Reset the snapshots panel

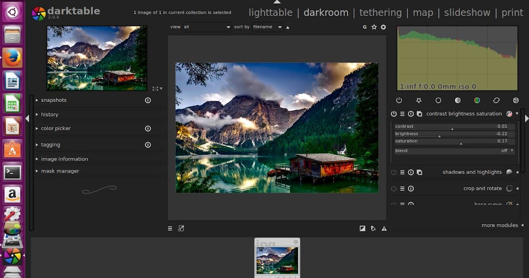tap(148, 100)
